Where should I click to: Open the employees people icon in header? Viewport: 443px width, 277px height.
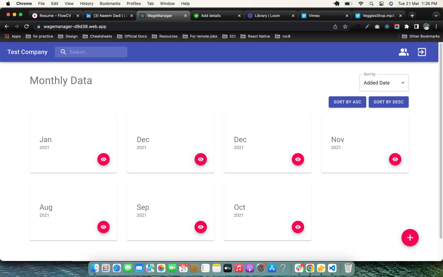point(404,52)
